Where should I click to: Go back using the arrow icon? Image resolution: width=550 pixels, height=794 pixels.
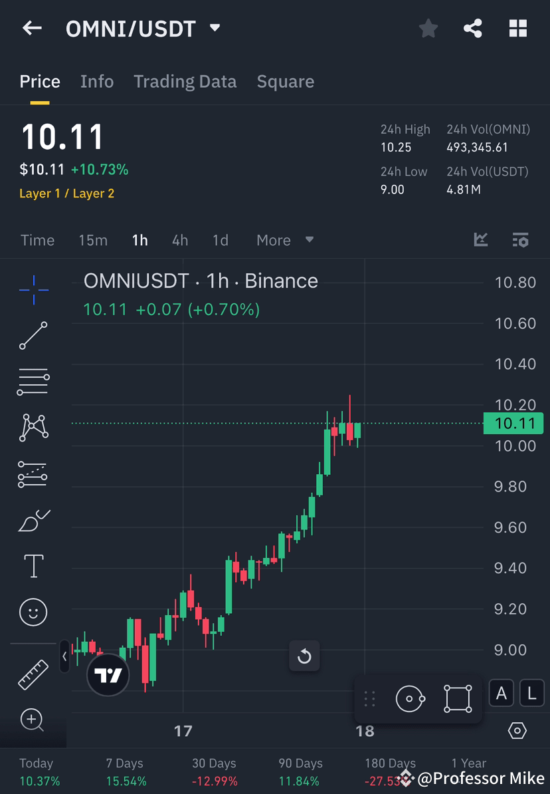point(32,28)
